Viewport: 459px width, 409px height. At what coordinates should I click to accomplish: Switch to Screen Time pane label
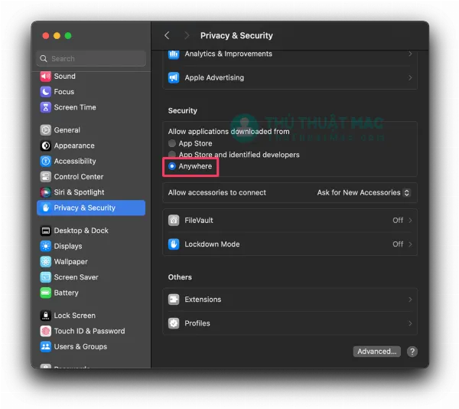point(75,107)
